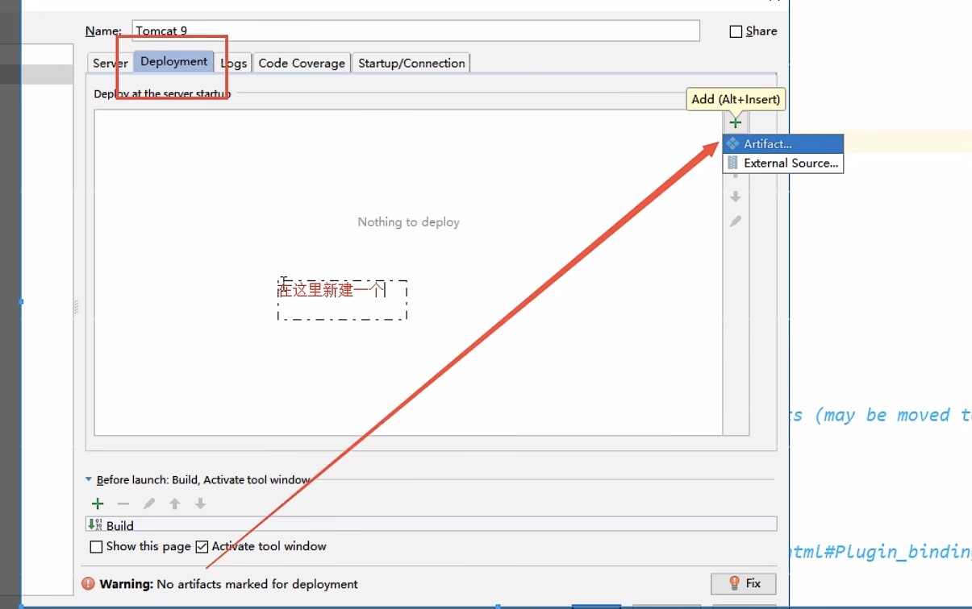Switch to the Server tab

(110, 63)
